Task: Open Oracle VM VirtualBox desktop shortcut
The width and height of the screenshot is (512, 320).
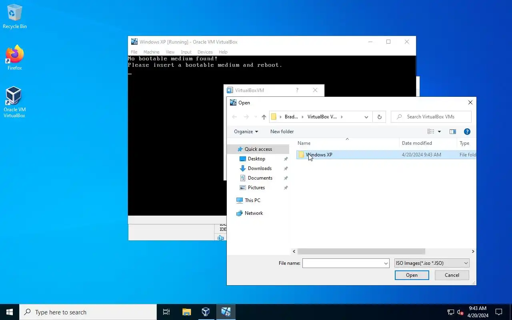Action: point(14,102)
